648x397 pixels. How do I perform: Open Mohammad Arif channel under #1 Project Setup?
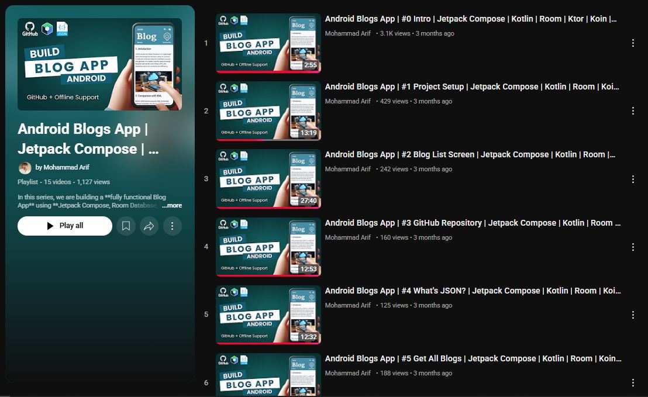[x=347, y=101]
